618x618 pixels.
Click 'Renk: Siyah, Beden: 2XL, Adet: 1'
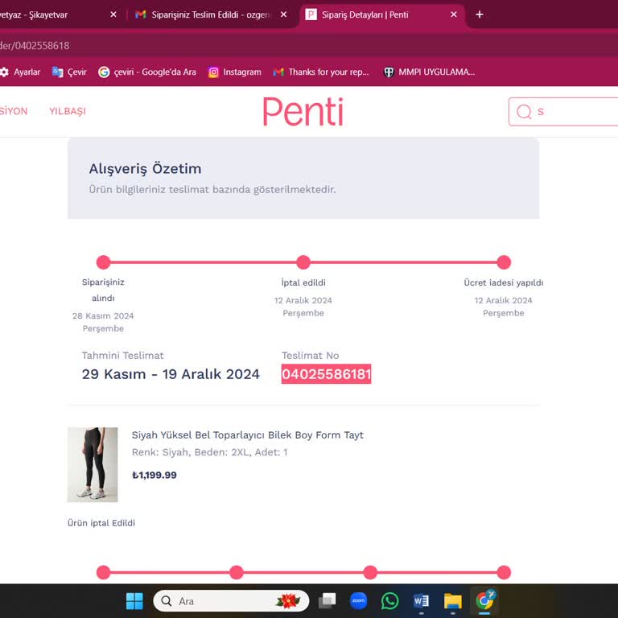210,452
